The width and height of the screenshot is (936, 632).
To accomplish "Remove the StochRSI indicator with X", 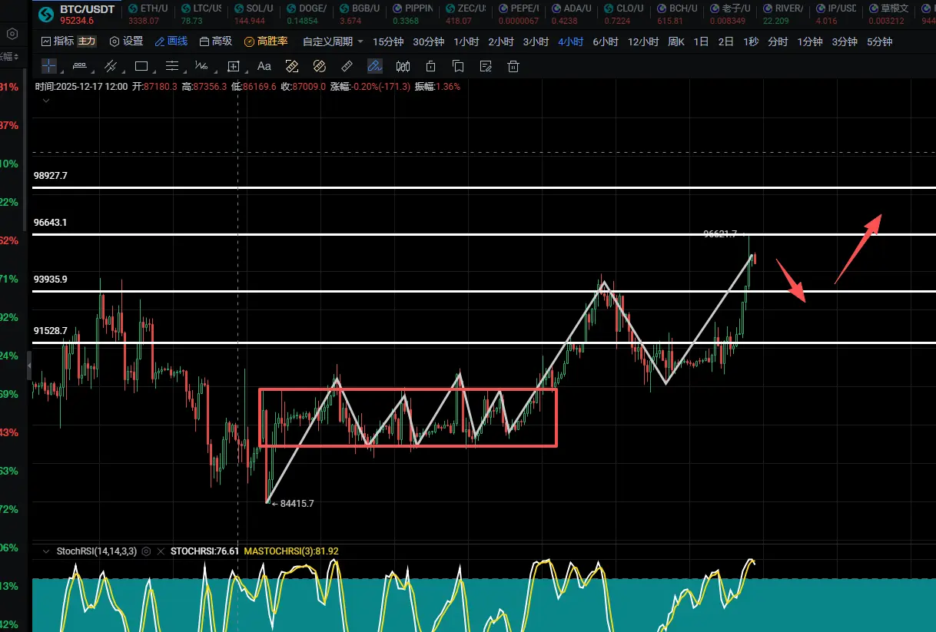I will tap(161, 551).
